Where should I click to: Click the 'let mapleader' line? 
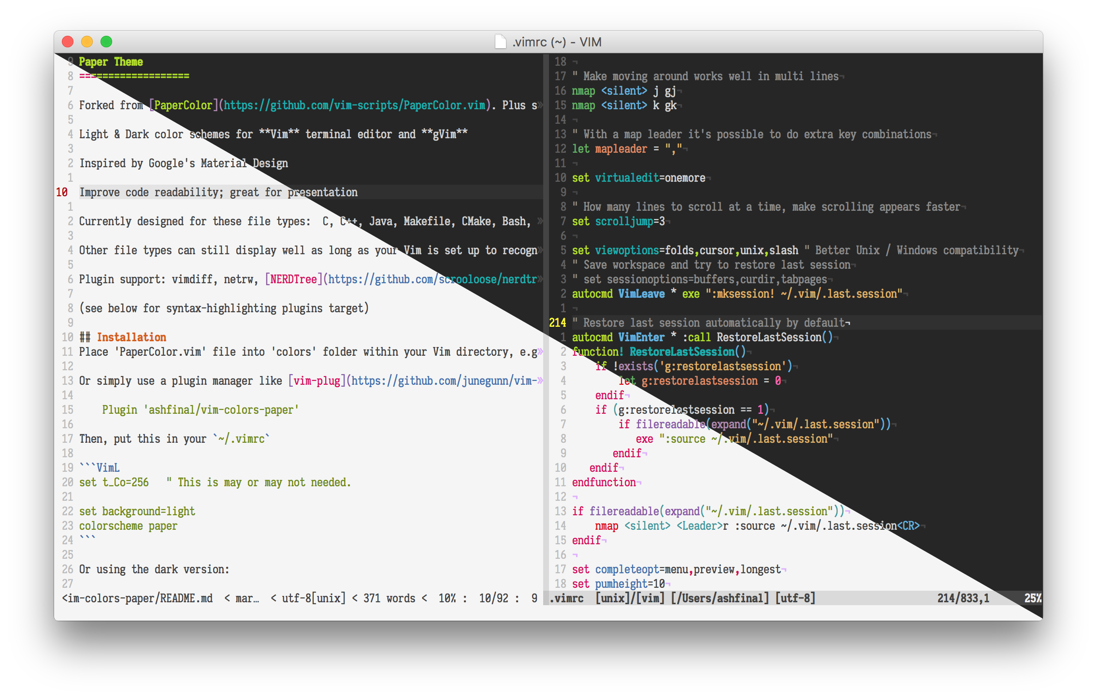coord(609,149)
